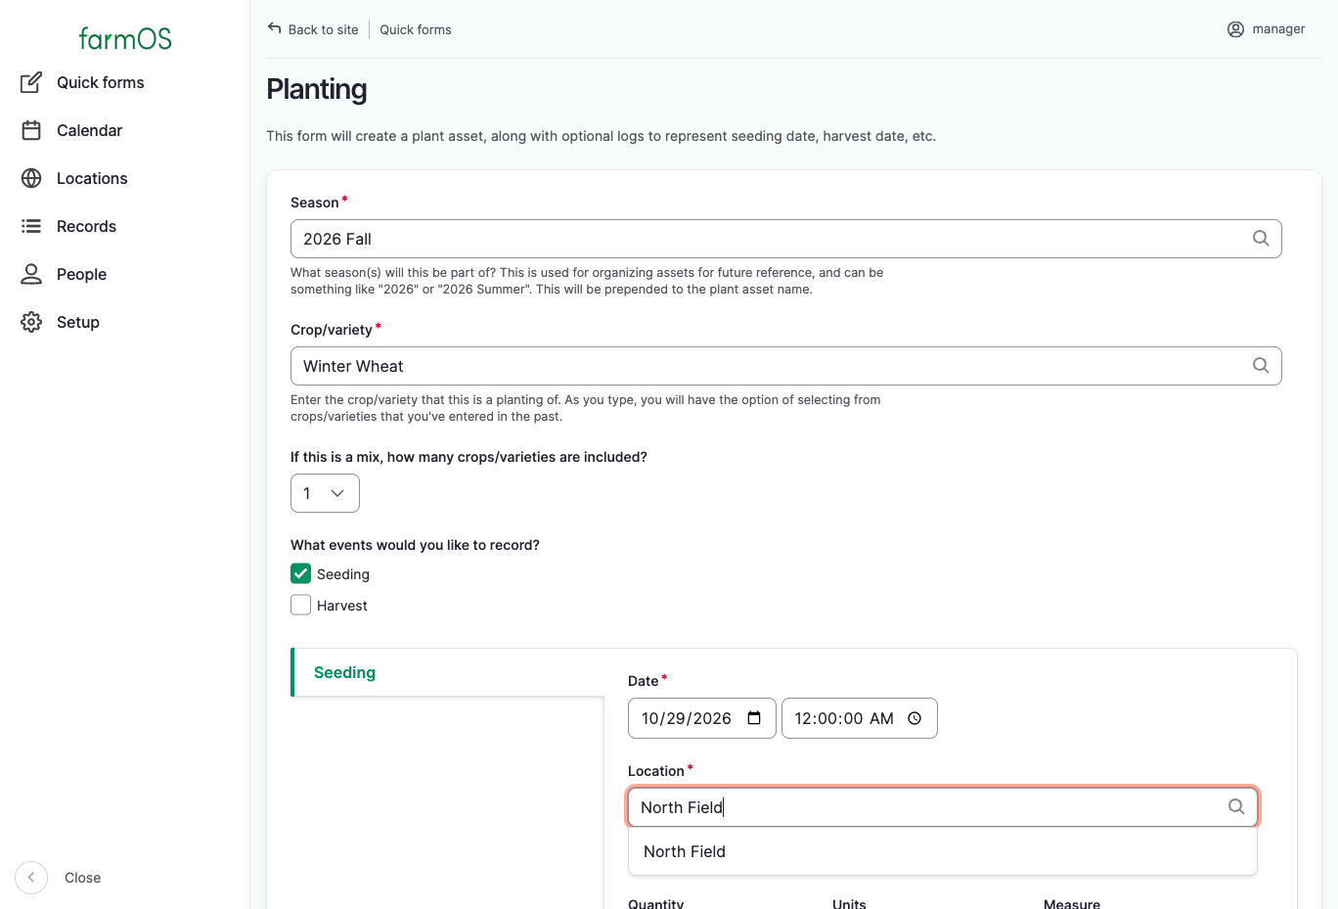The height and width of the screenshot is (909, 1338).
Task: Click the Quick forms pencil icon in sidebar
Action: click(x=31, y=82)
